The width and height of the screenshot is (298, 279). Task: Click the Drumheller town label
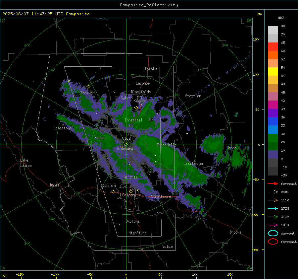click(x=194, y=164)
